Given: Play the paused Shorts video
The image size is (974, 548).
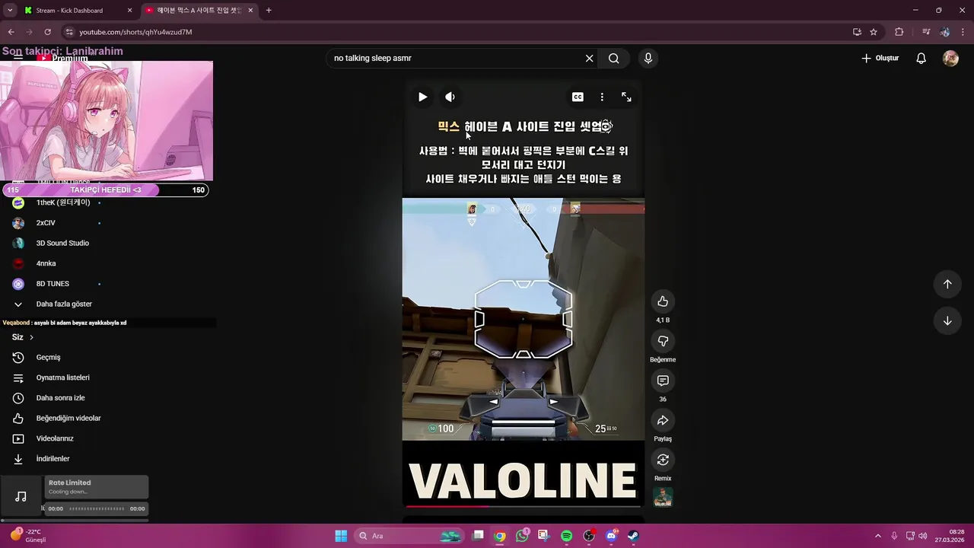Looking at the screenshot, I should (422, 97).
